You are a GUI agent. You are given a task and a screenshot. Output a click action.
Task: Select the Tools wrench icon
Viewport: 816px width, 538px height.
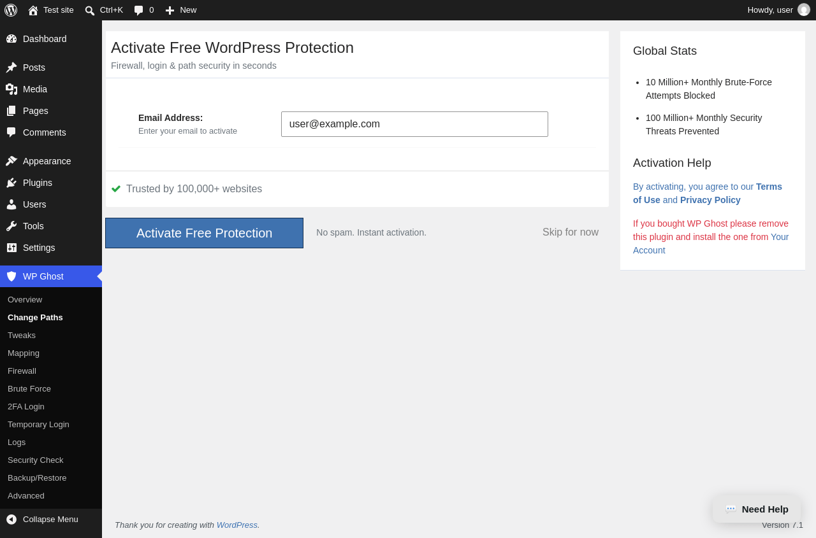pos(11,226)
